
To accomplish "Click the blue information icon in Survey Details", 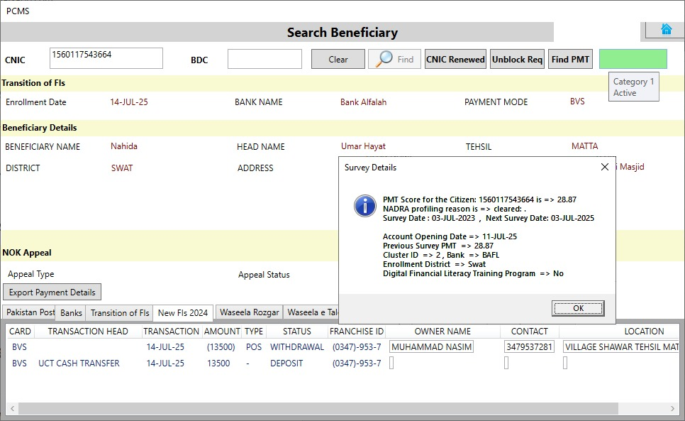I will (x=364, y=206).
